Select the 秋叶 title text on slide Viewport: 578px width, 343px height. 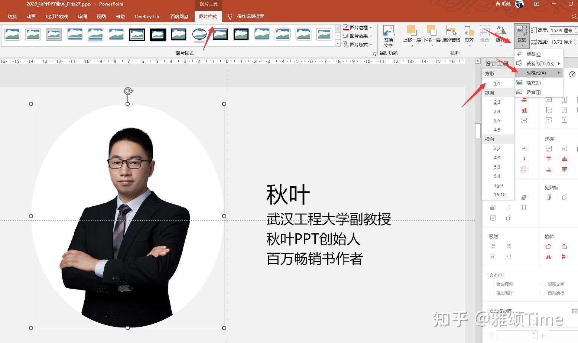pyautogui.click(x=288, y=194)
